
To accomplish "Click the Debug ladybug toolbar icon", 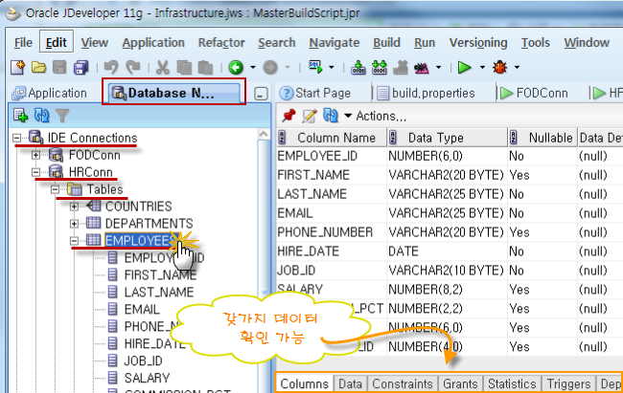I will tap(499, 68).
